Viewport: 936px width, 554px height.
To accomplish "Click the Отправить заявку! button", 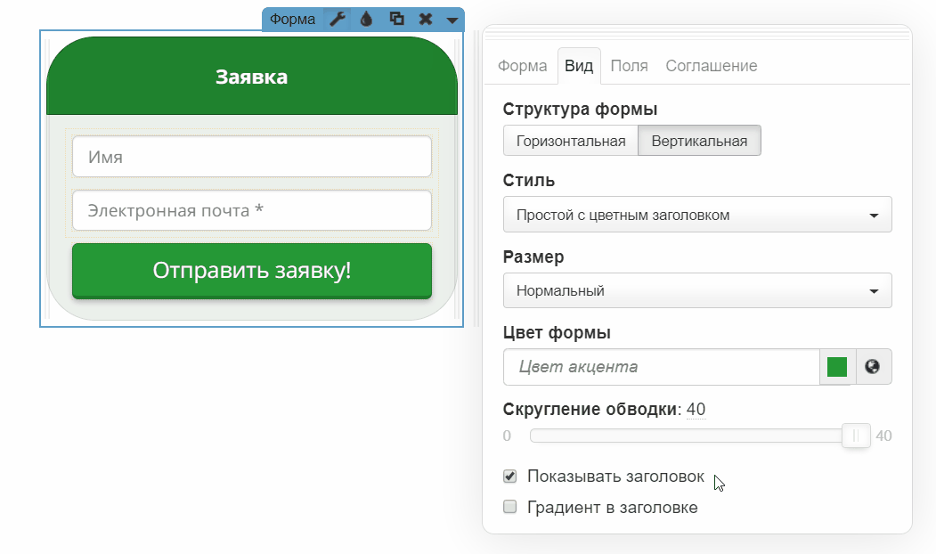I will point(252,271).
